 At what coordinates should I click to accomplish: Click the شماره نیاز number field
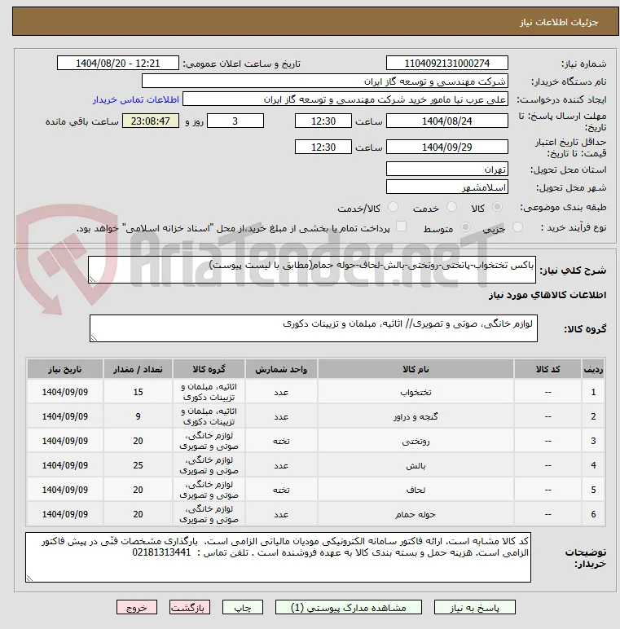(447, 63)
